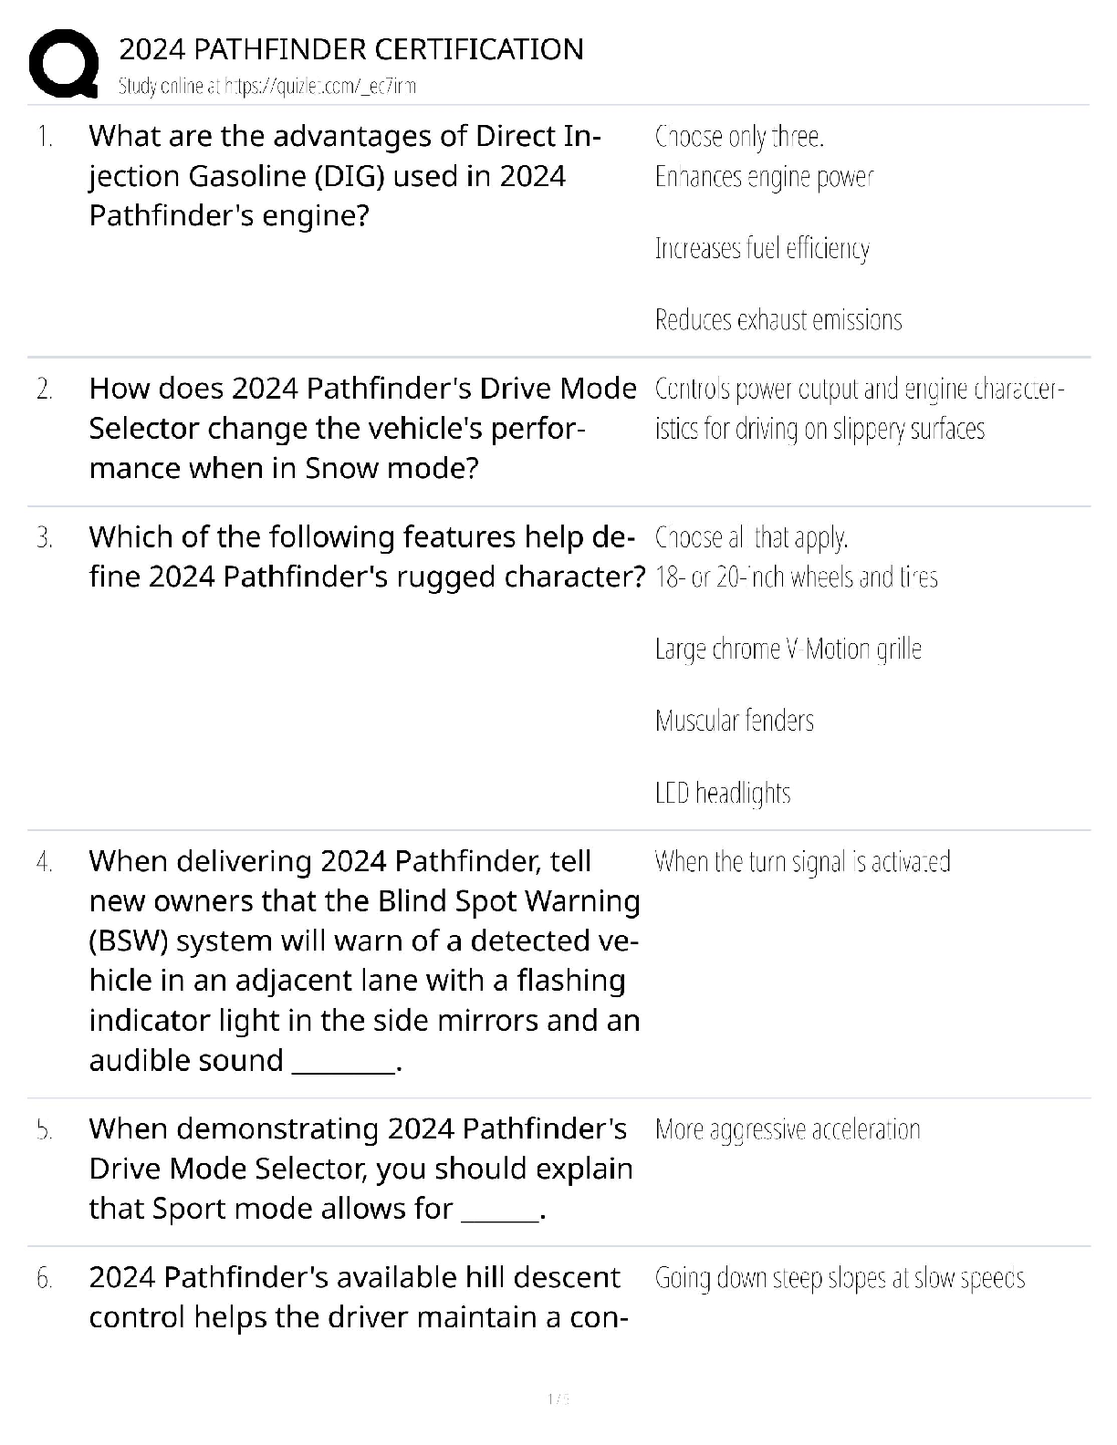1117x1445 pixels.
Task: Select question 1 about Direct Injection Gasoline
Action: coord(344,176)
